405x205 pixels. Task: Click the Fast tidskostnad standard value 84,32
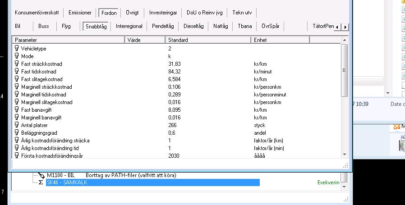(x=175, y=72)
